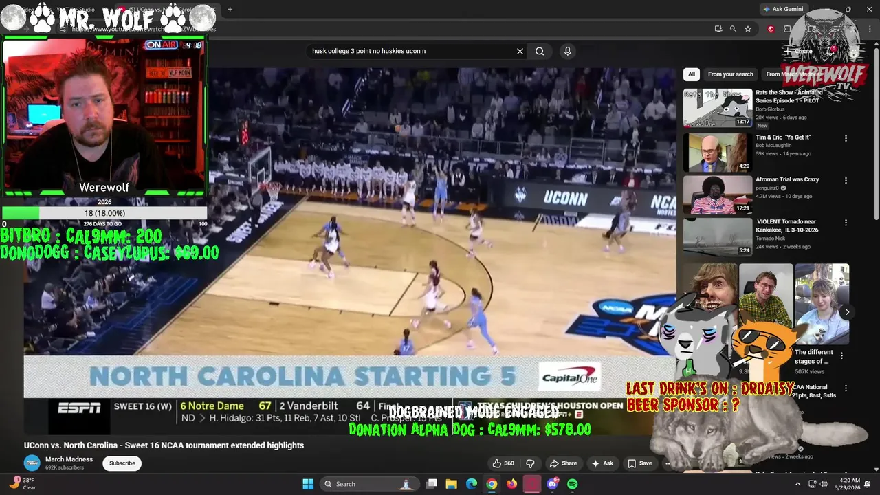This screenshot has width=880, height=495.
Task: Open Spotify from the taskbar
Action: tap(572, 484)
